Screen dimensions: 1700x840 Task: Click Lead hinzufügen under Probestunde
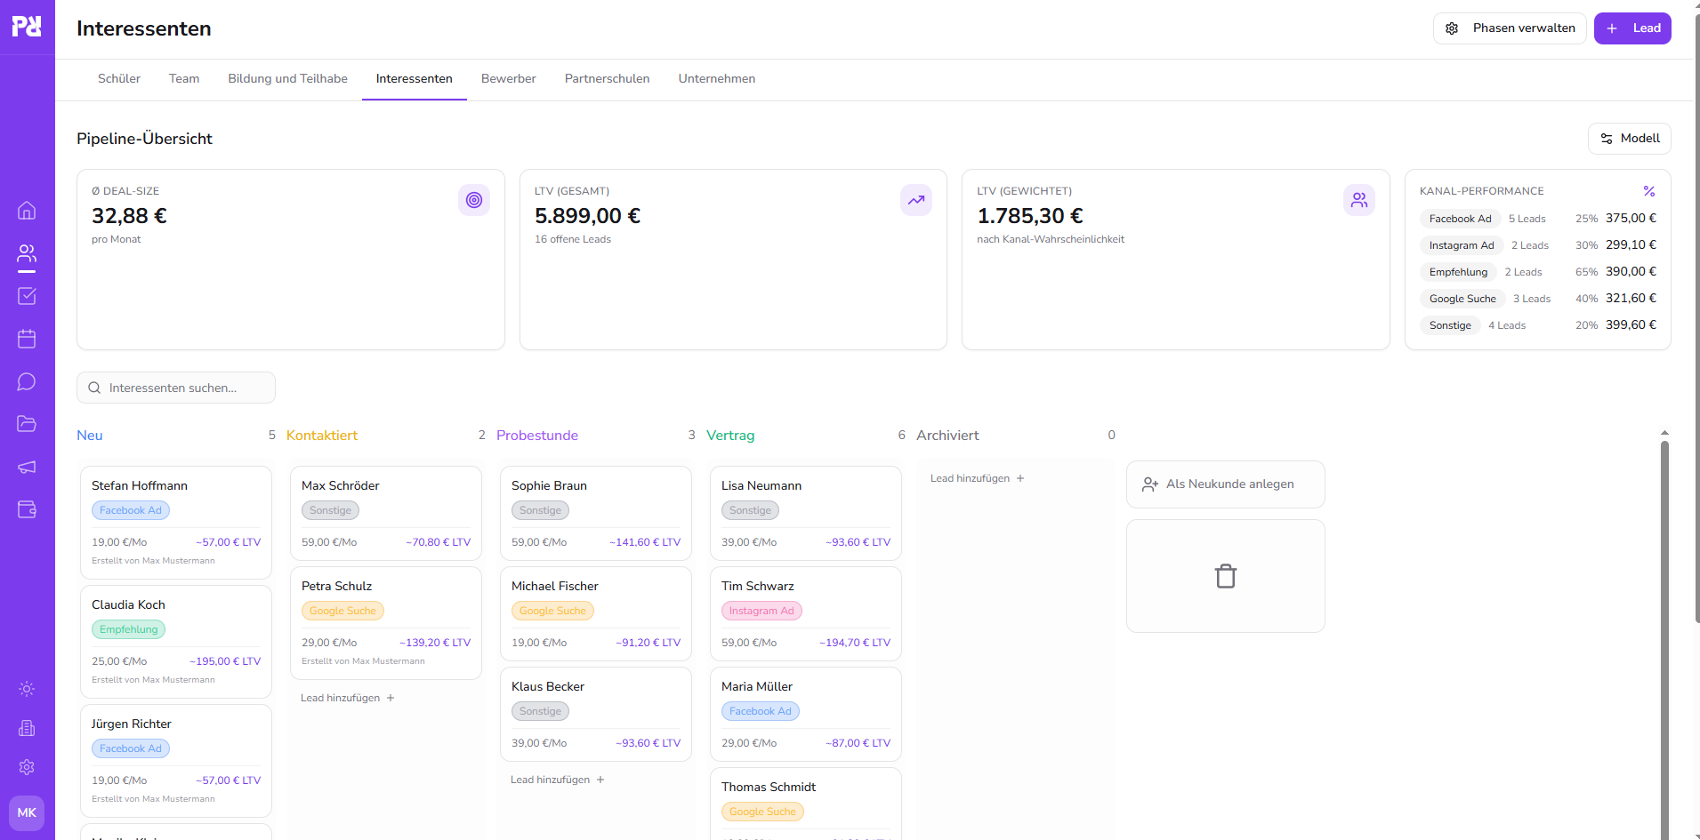click(x=557, y=780)
